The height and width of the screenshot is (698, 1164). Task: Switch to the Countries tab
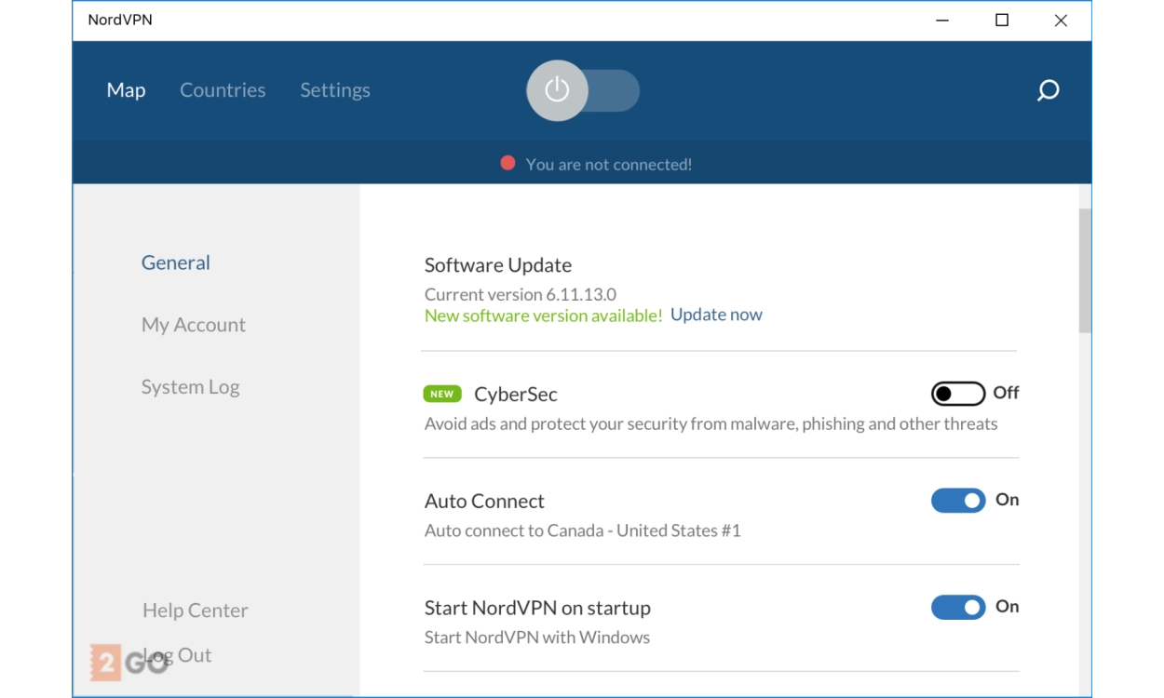[223, 90]
